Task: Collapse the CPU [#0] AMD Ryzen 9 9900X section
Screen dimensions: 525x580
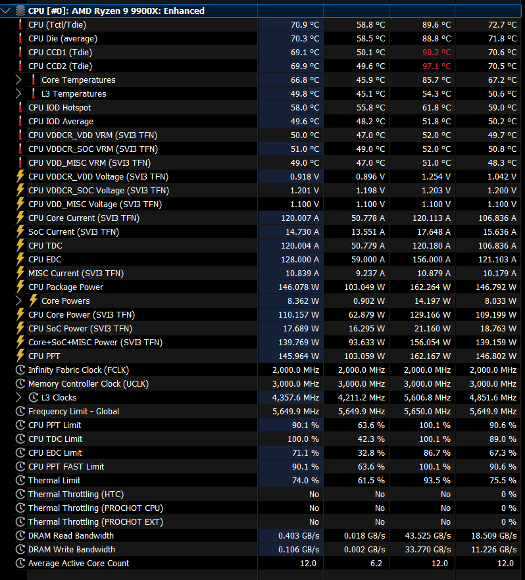Action: point(5,11)
